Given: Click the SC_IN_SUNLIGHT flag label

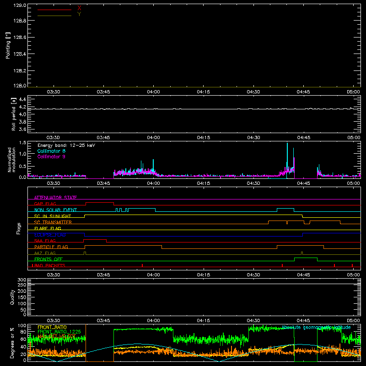Looking at the screenshot, I should click(53, 216).
